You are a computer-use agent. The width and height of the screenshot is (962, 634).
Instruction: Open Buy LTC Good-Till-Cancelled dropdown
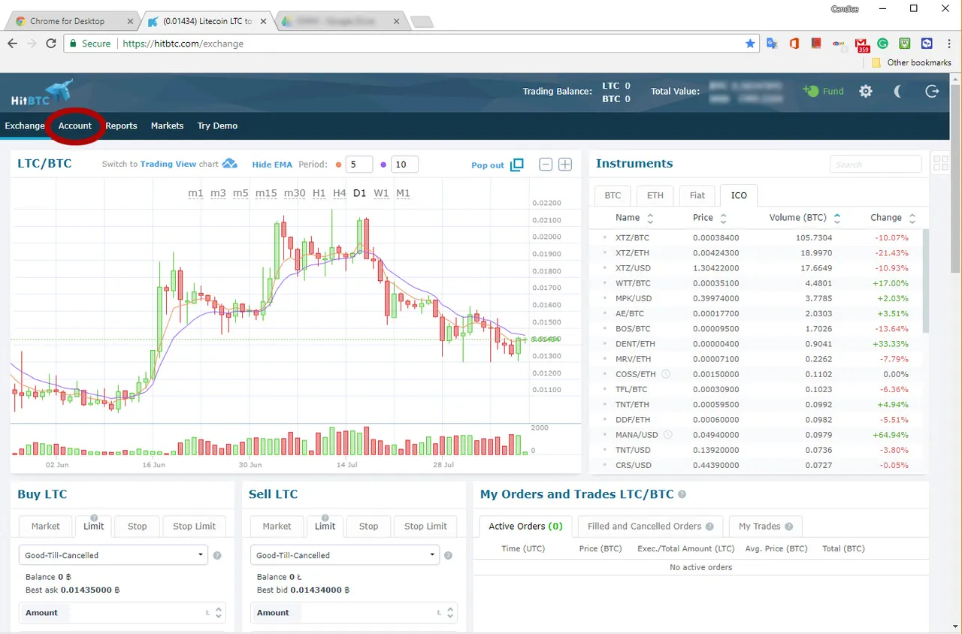[x=113, y=555]
